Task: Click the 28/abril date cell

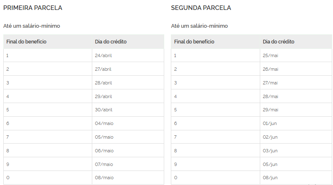Action: [103, 83]
